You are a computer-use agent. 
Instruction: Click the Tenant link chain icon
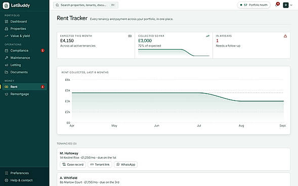[92, 164]
